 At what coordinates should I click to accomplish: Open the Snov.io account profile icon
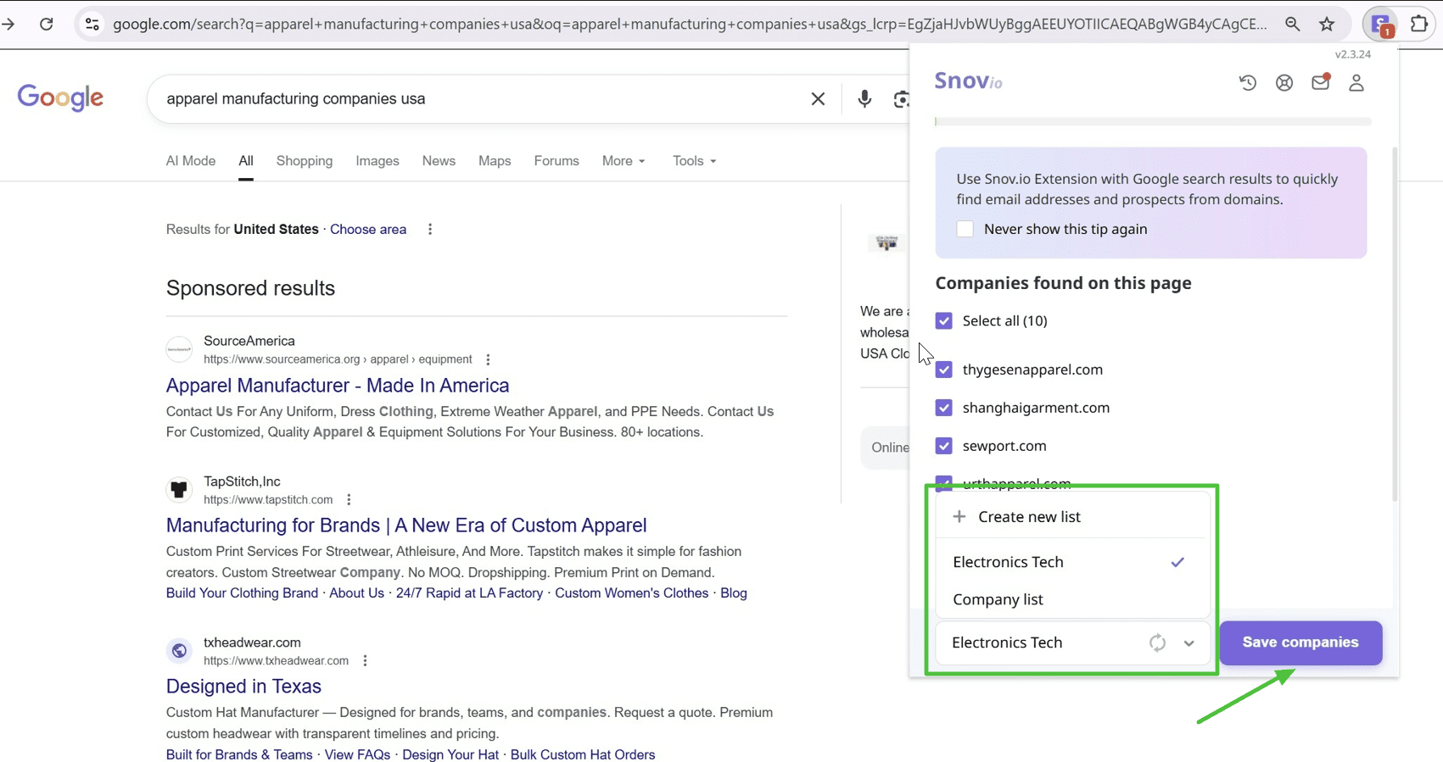(1356, 83)
